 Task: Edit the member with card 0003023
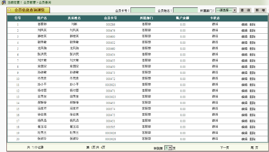click(244, 97)
